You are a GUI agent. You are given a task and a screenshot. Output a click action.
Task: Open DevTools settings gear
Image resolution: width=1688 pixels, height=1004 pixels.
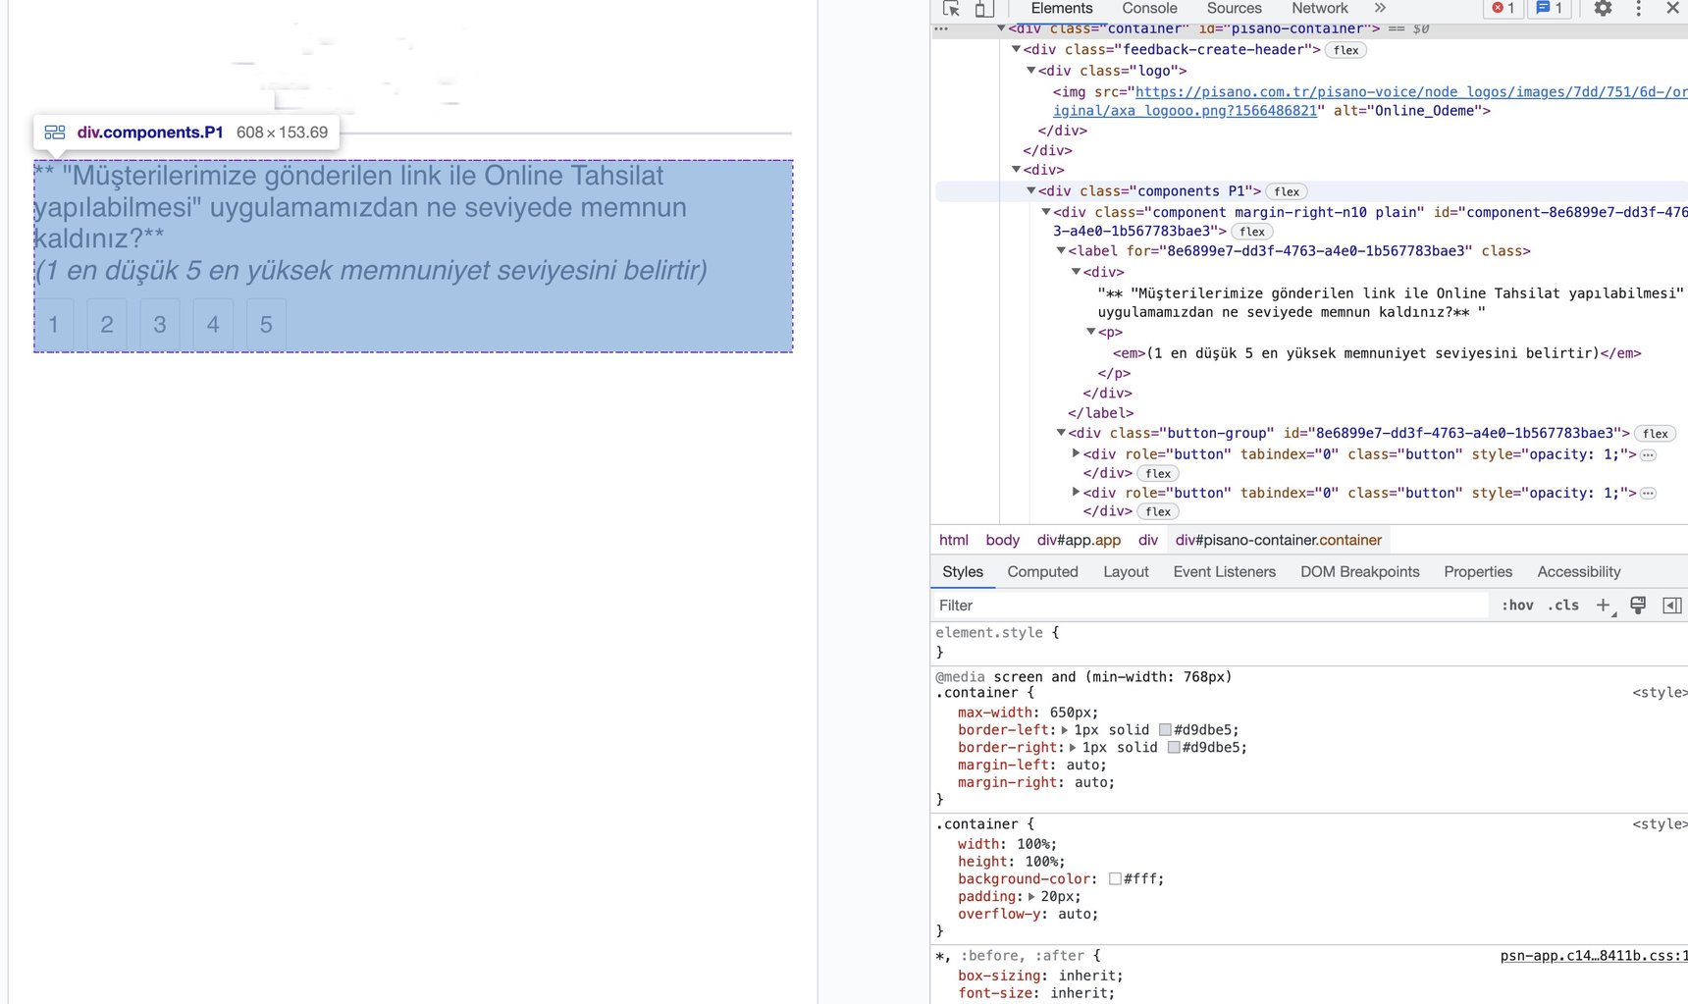tap(1603, 8)
